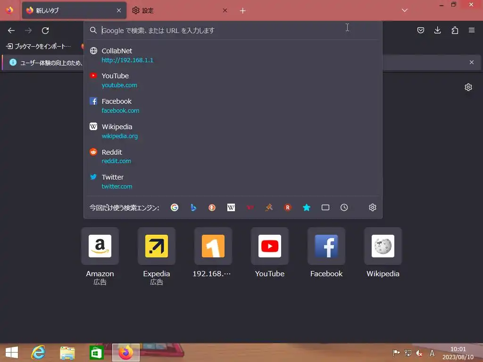483x362 pixels.
Task: Open the Pocket save icon
Action: (x=420, y=30)
